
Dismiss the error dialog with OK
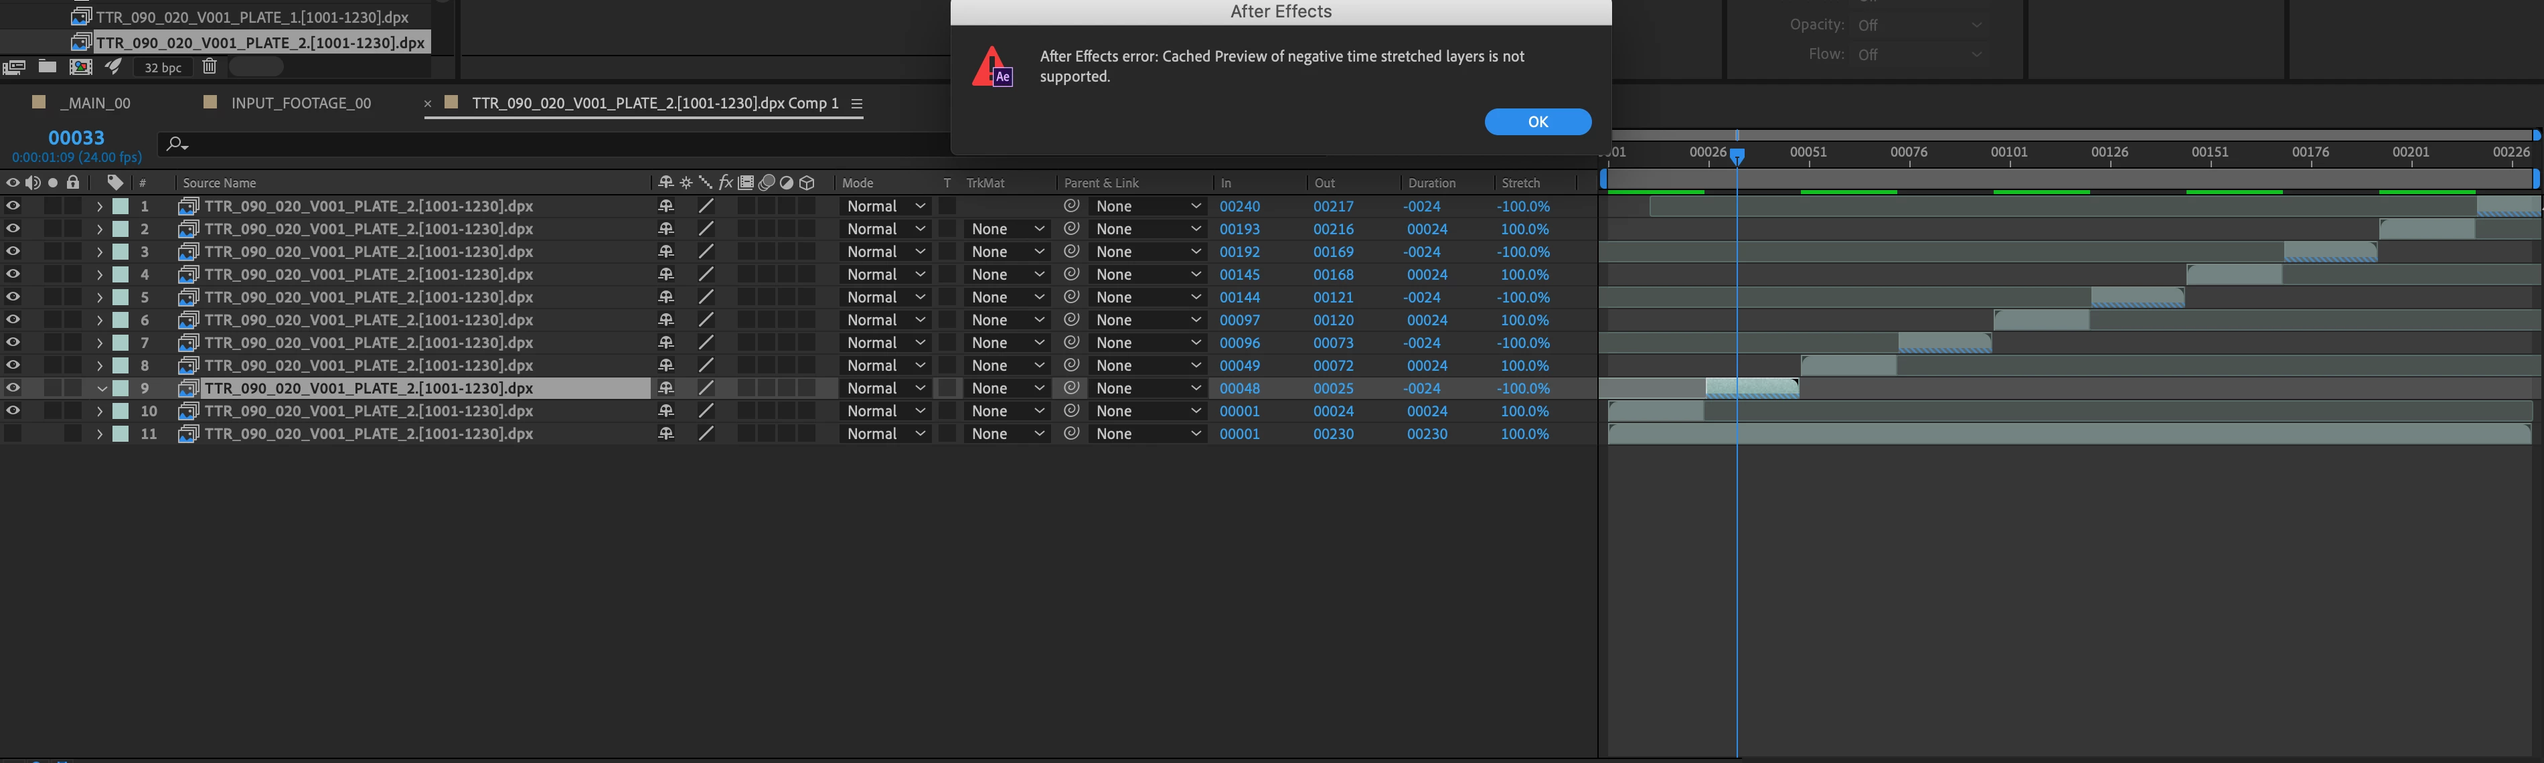pyautogui.click(x=1536, y=121)
